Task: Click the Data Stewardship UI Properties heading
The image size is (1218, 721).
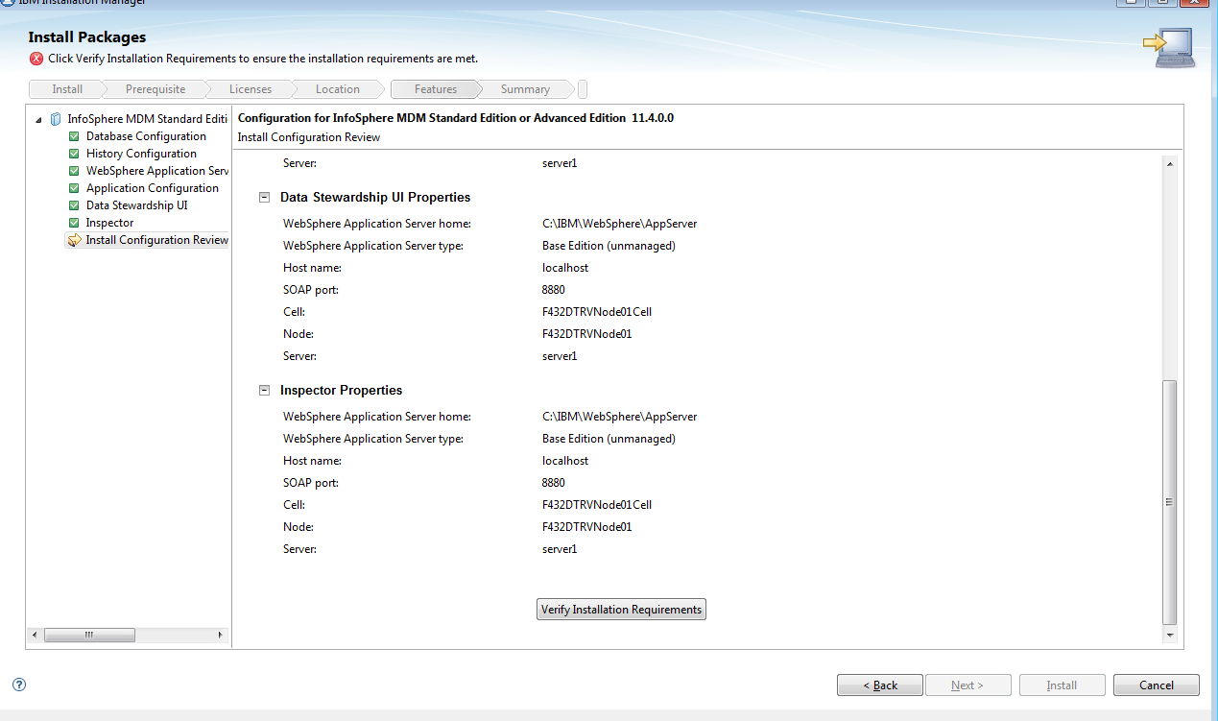Action: [375, 198]
